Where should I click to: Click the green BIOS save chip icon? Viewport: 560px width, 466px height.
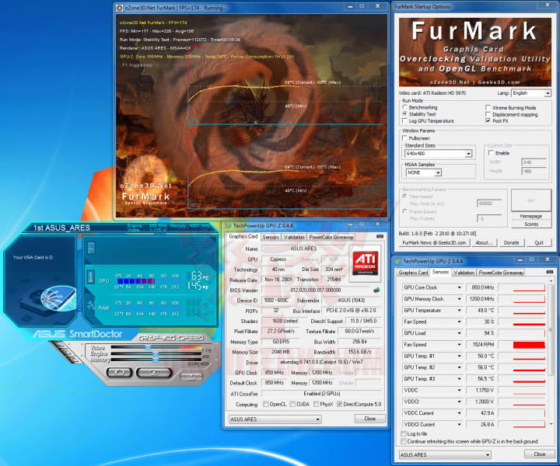pyautogui.click(x=376, y=290)
